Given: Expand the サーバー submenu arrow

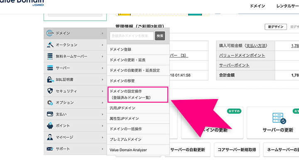Looking at the screenshot, I should pos(103,68).
